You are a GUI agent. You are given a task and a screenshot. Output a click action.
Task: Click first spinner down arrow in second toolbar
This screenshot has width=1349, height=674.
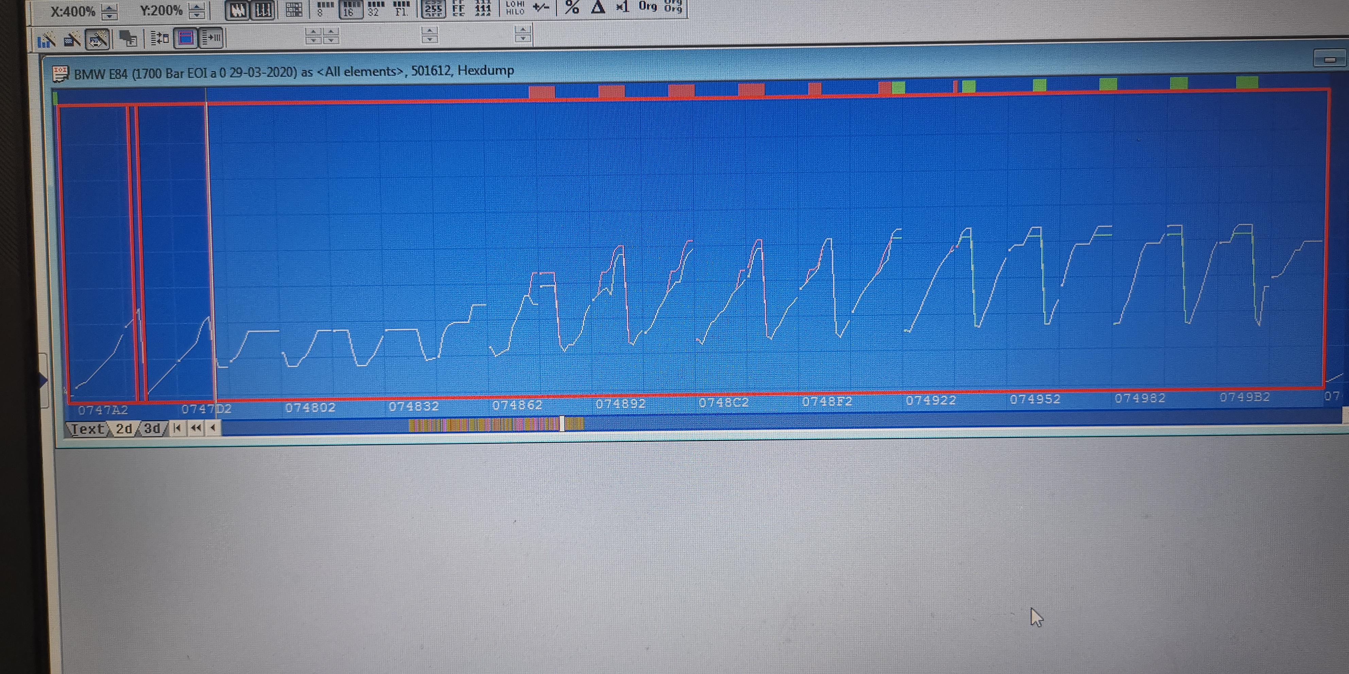pyautogui.click(x=313, y=40)
